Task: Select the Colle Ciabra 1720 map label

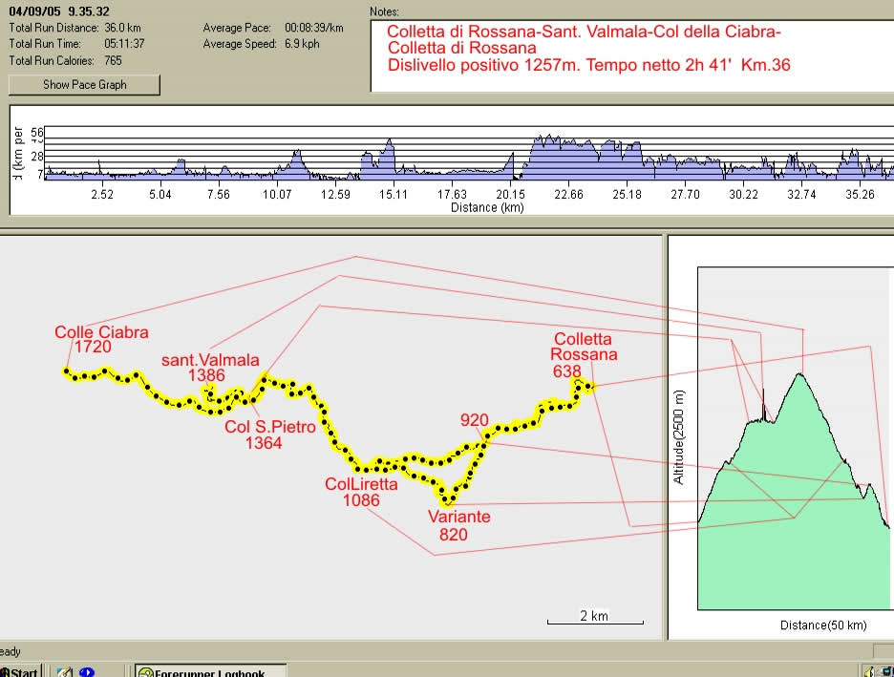Action: pyautogui.click(x=101, y=340)
